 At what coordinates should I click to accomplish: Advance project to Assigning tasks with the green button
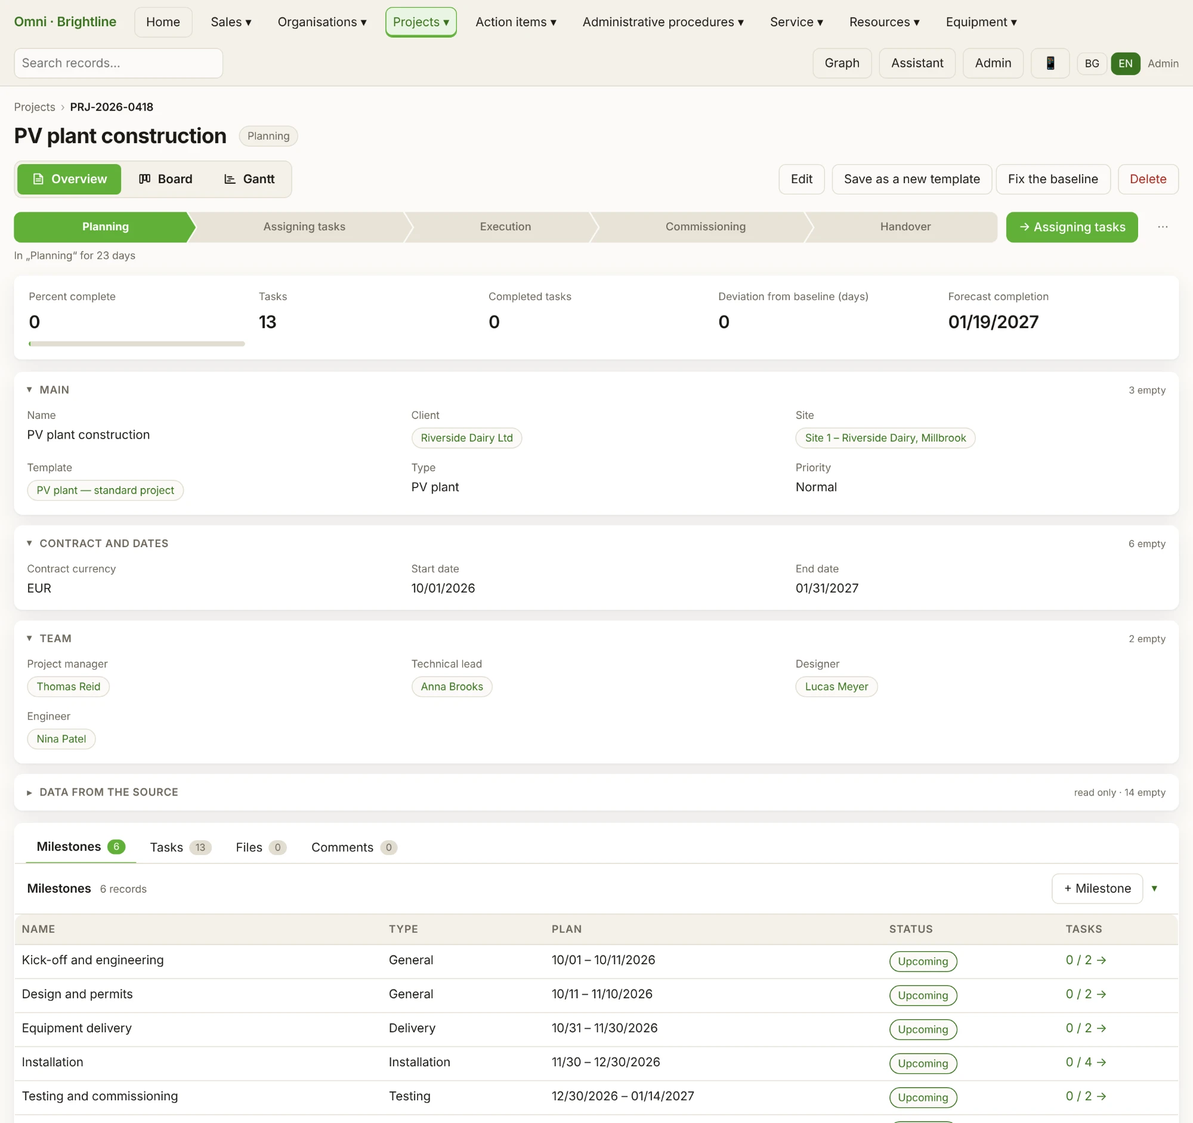1072,227
